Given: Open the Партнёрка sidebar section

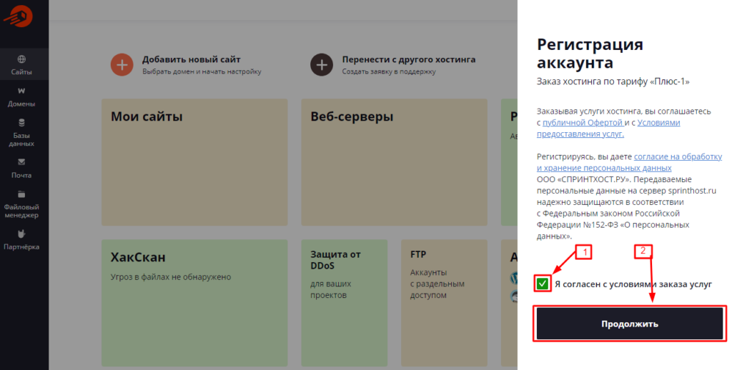Looking at the screenshot, I should tap(21, 240).
